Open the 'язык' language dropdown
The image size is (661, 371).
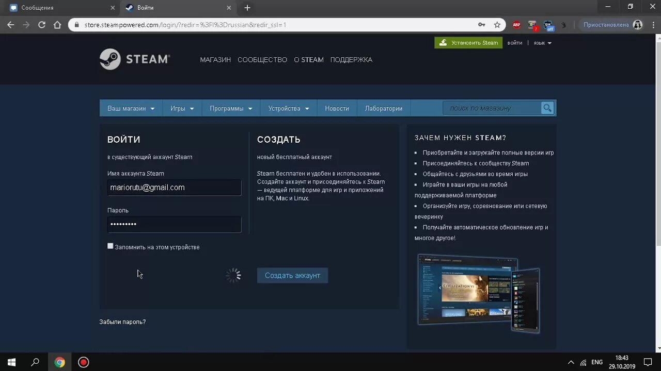click(x=543, y=43)
